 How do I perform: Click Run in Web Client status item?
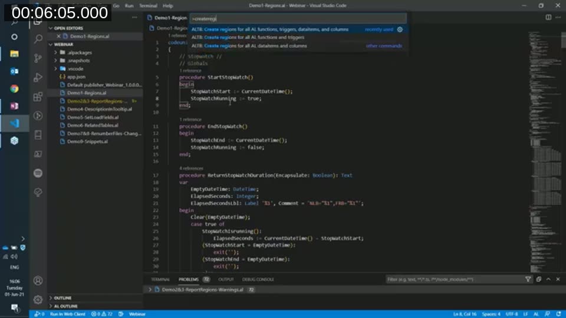67,314
